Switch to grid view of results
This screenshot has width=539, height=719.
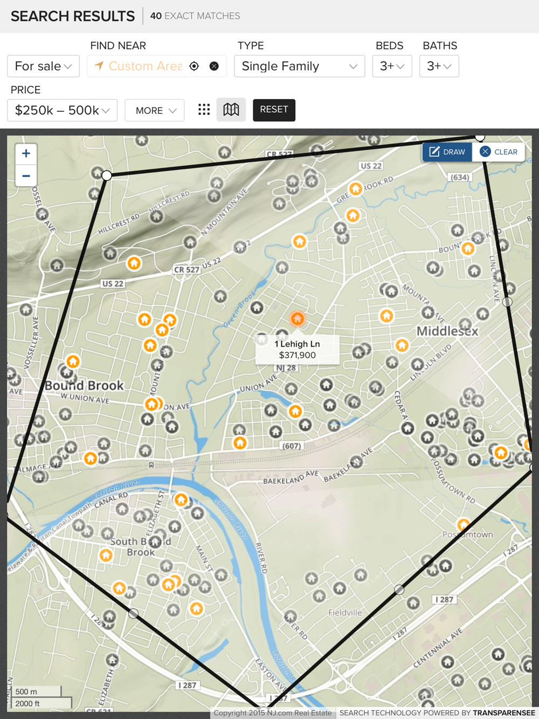[204, 110]
